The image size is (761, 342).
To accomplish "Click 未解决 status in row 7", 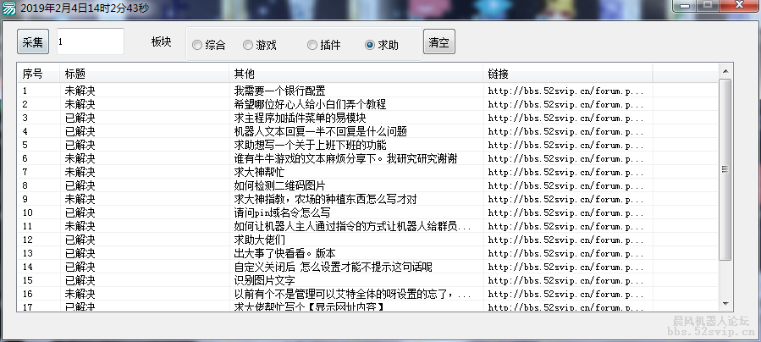I will [80, 172].
